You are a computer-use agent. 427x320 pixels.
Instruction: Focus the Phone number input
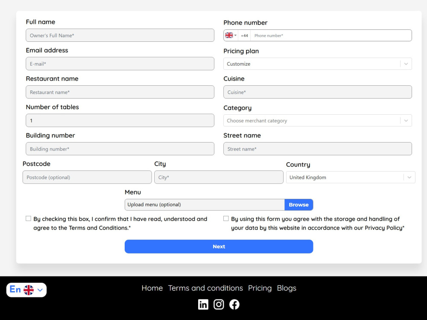[331, 35]
